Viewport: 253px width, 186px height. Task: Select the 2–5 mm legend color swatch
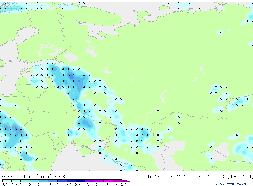34,181
